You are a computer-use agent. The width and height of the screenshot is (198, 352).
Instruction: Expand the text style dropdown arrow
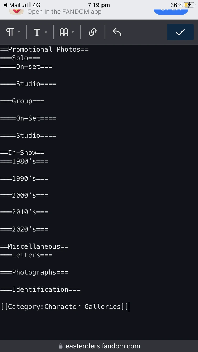click(46, 32)
